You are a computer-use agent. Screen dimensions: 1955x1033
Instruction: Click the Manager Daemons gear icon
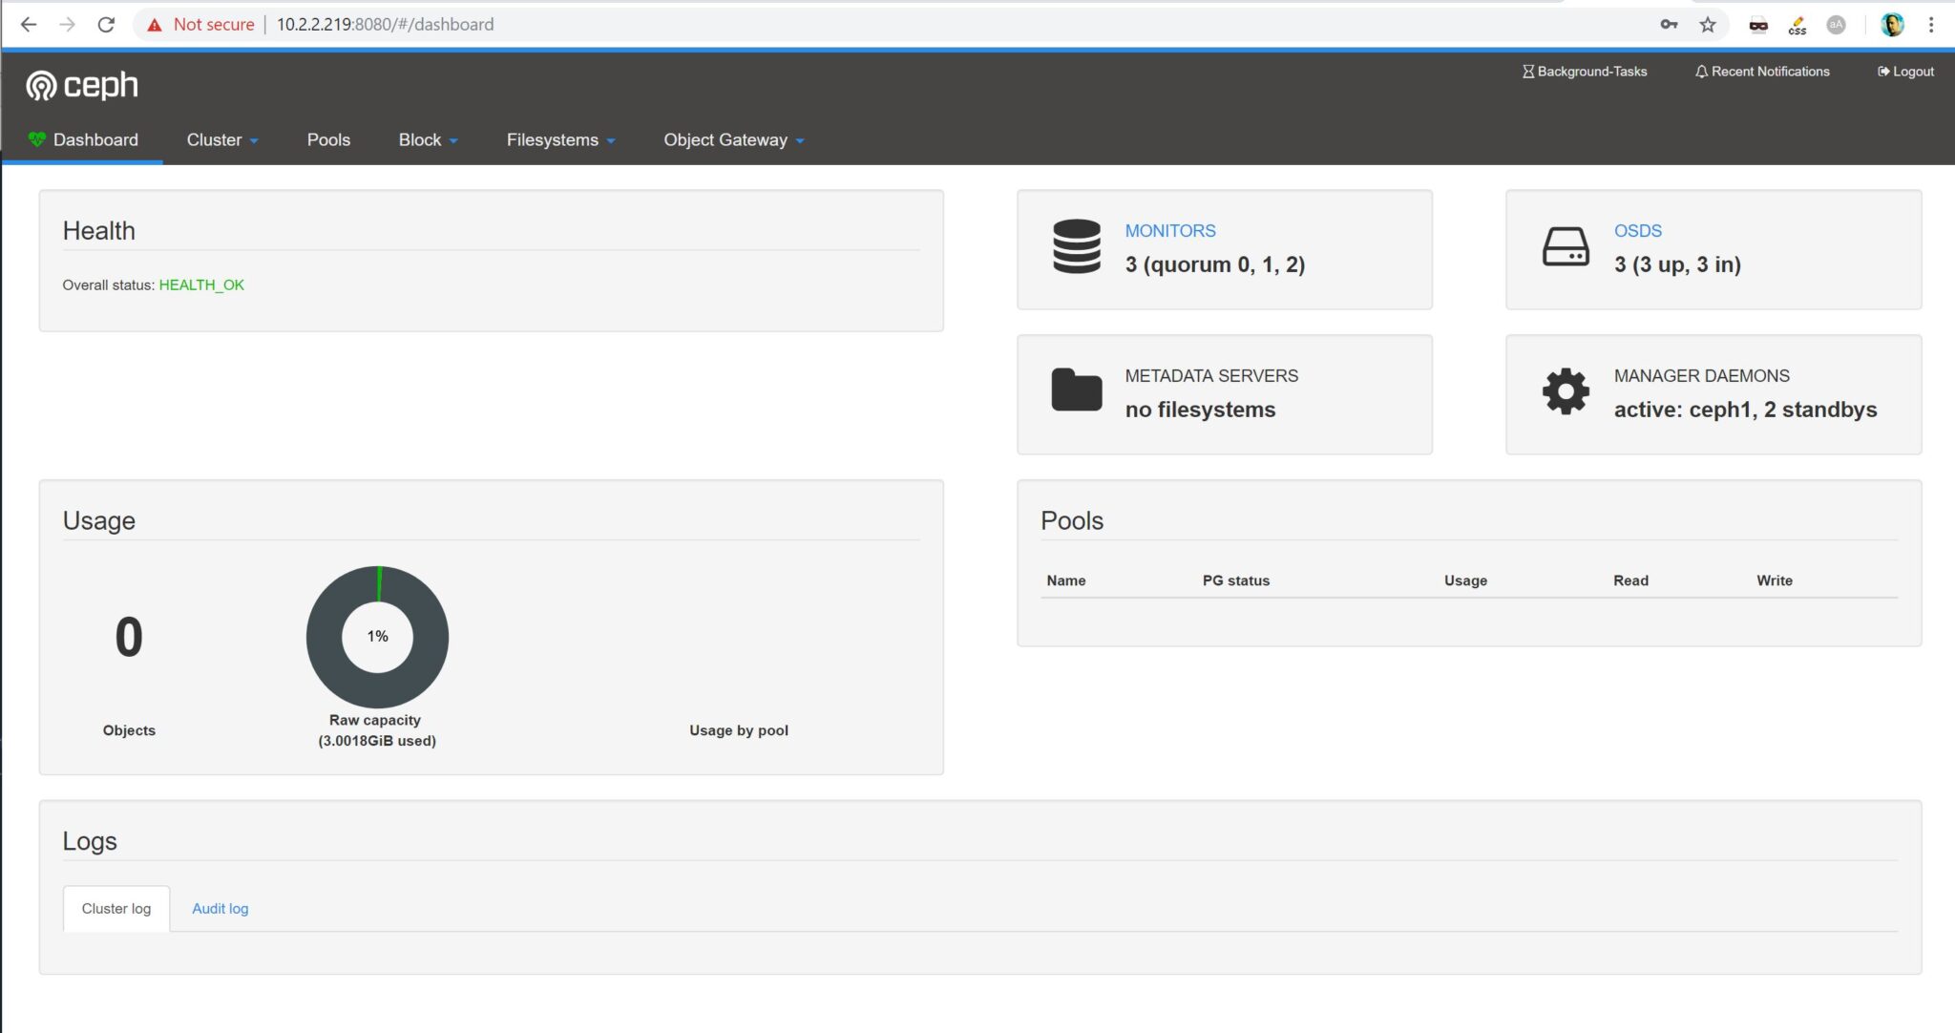pos(1566,391)
